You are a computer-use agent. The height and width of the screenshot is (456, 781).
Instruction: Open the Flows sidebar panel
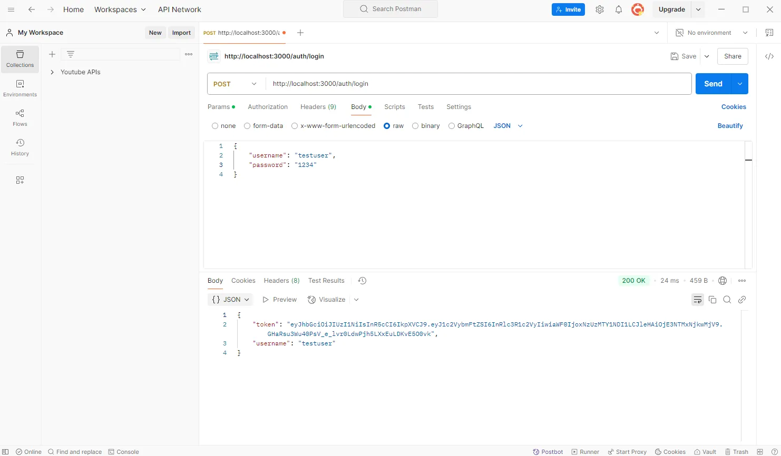(x=20, y=118)
